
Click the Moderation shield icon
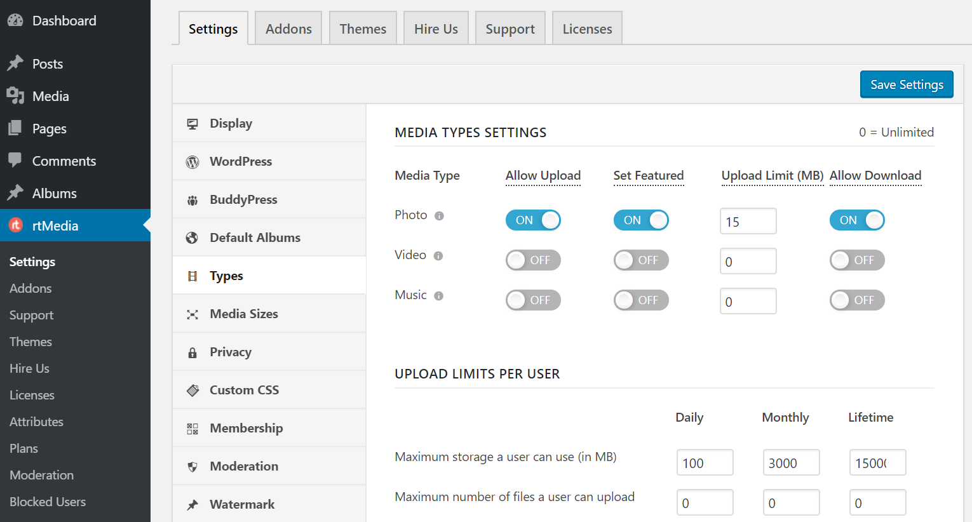pos(192,465)
